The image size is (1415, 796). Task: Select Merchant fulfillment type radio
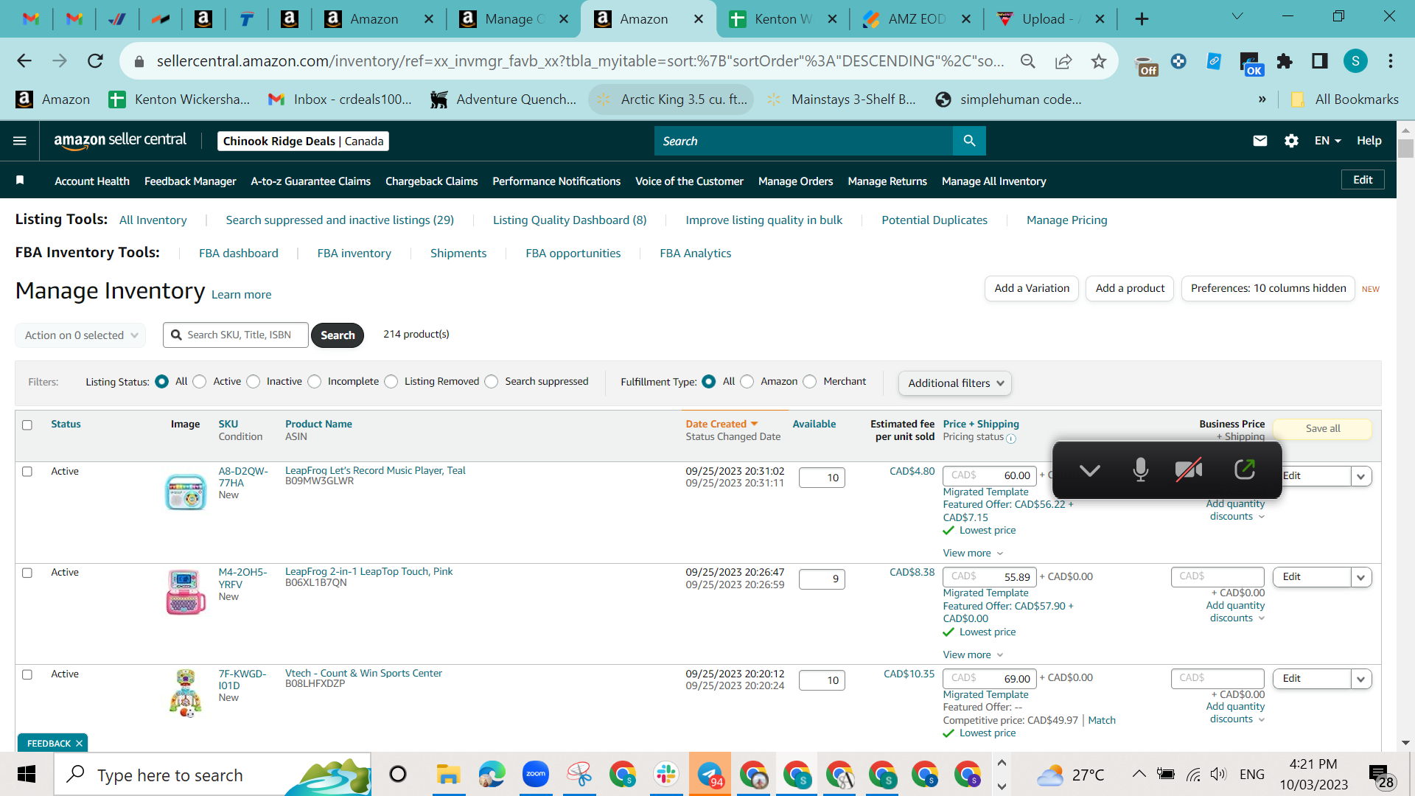(x=810, y=381)
